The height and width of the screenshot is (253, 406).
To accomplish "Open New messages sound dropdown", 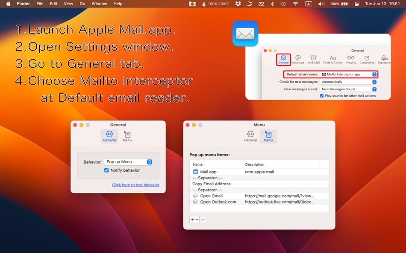I will tap(348, 89).
